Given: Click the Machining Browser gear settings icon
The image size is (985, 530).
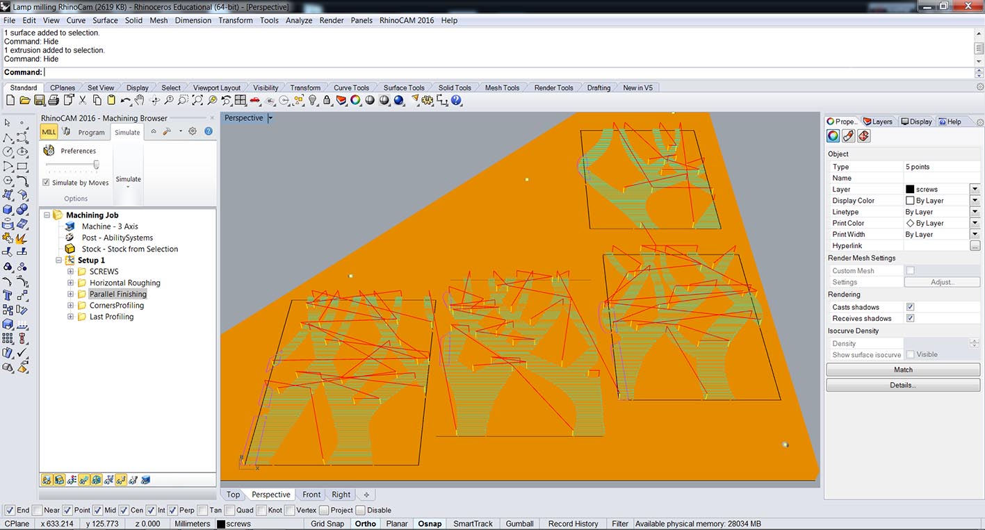Looking at the screenshot, I should point(193,131).
